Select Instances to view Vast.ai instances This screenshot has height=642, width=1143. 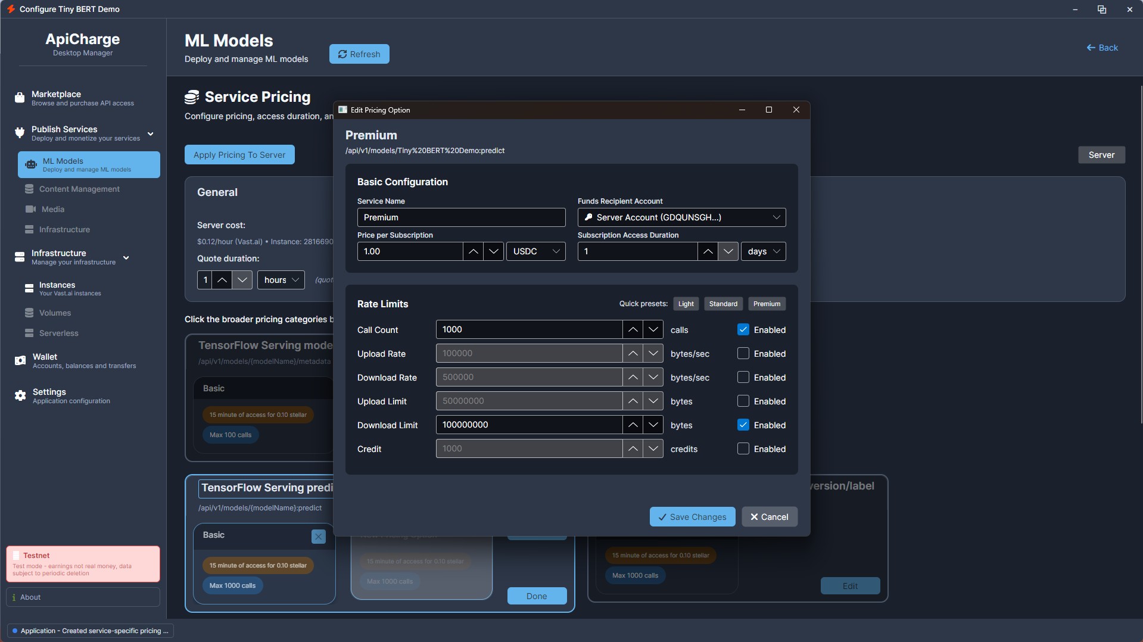58,288
